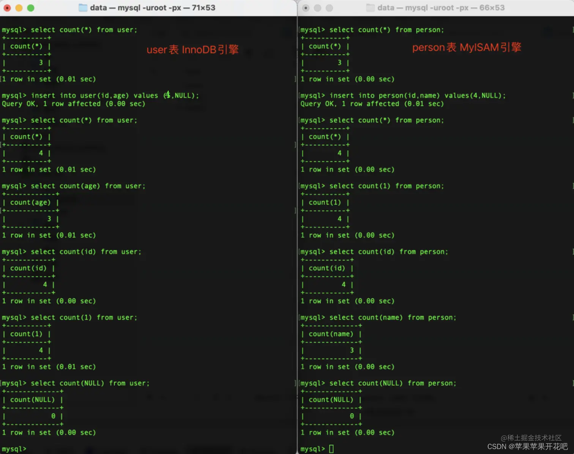
Task: Click the yellow minimize button on the left window
Action: 19,7
